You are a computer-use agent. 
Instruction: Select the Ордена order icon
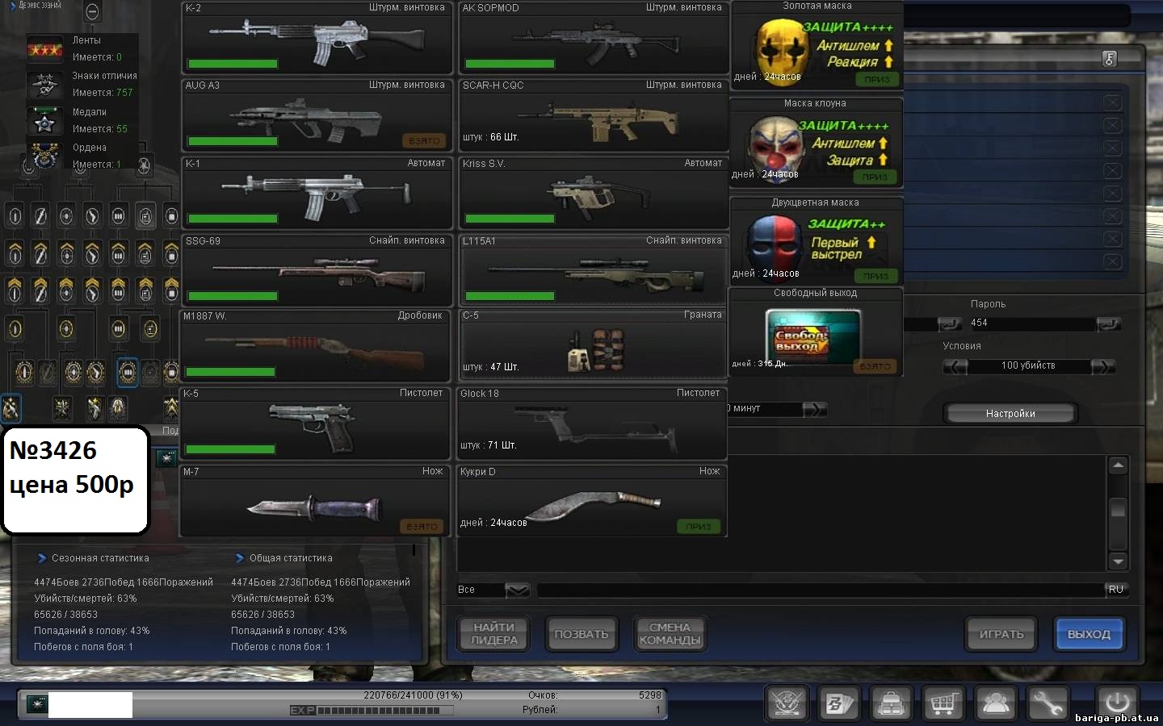pos(44,155)
